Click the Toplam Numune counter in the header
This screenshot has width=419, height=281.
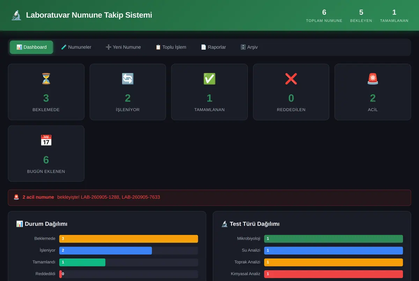tap(324, 16)
